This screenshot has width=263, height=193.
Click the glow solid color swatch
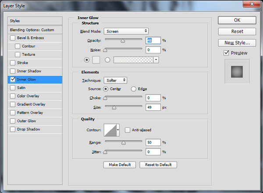tap(97, 60)
